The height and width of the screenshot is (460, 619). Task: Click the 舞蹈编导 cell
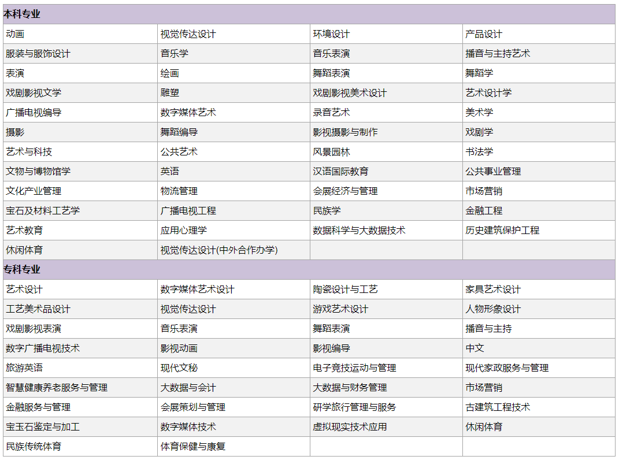(233, 132)
